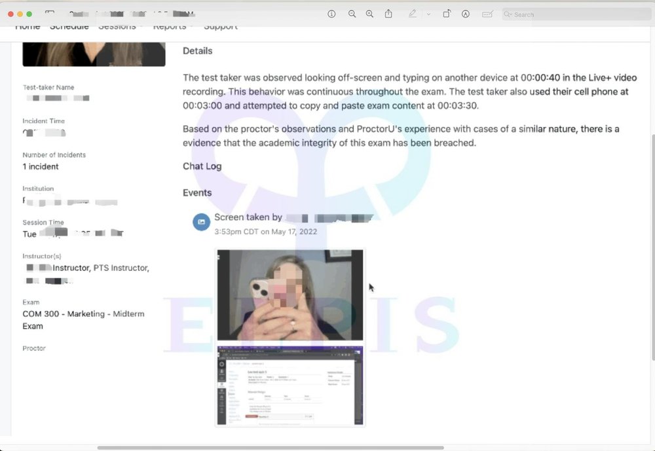The width and height of the screenshot is (655, 451).
Task: Zoom out with the minus magnifier
Action: pyautogui.click(x=352, y=14)
